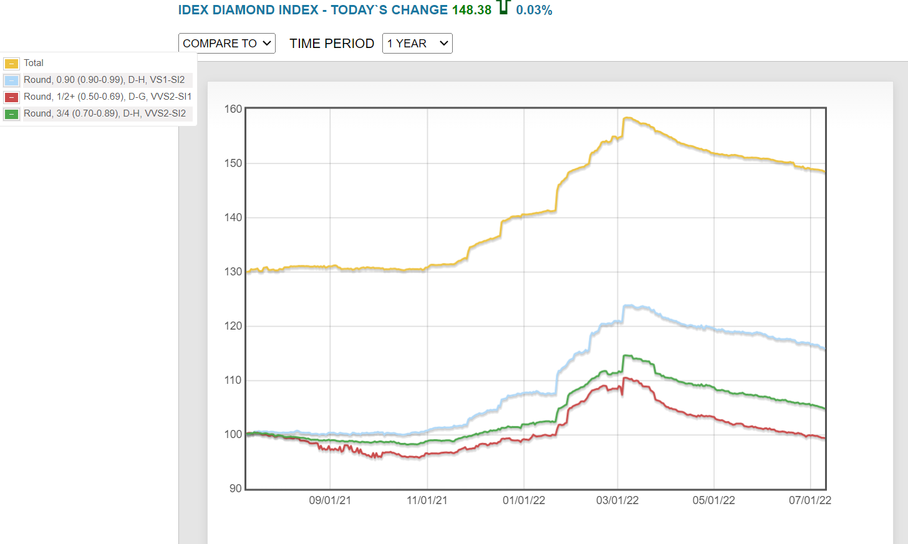
Task: Click the light blue Round 0.90 legend swatch
Action: click(x=11, y=80)
